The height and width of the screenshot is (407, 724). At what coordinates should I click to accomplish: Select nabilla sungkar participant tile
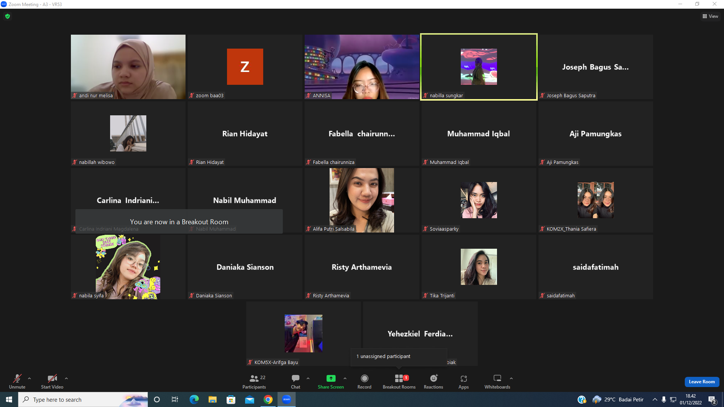point(479,67)
